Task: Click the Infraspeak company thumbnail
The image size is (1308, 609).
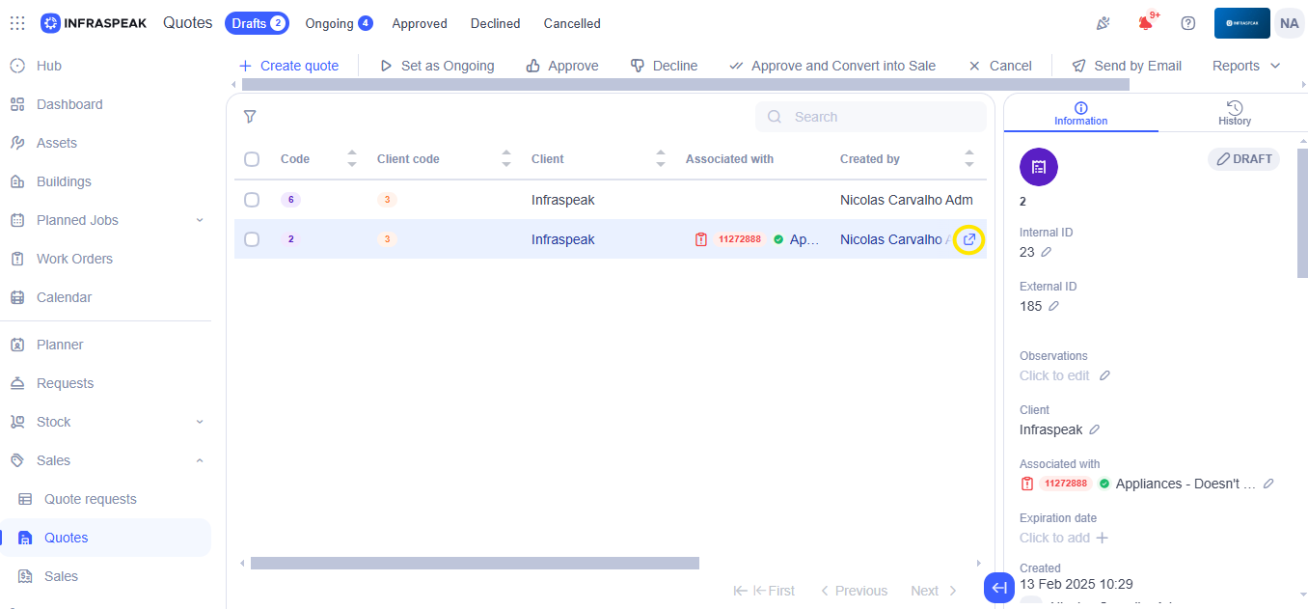Action: tap(1241, 23)
